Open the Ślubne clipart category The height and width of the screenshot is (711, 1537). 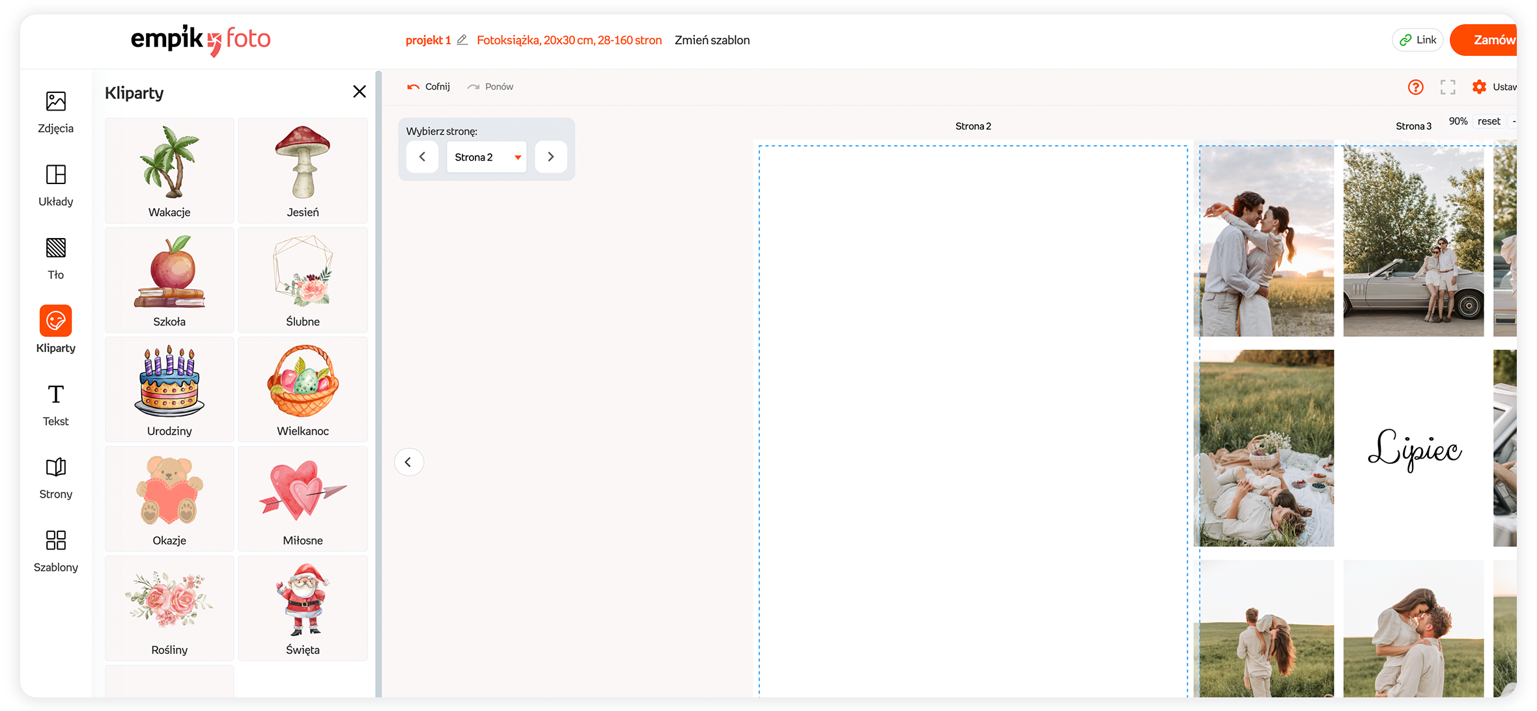click(303, 280)
